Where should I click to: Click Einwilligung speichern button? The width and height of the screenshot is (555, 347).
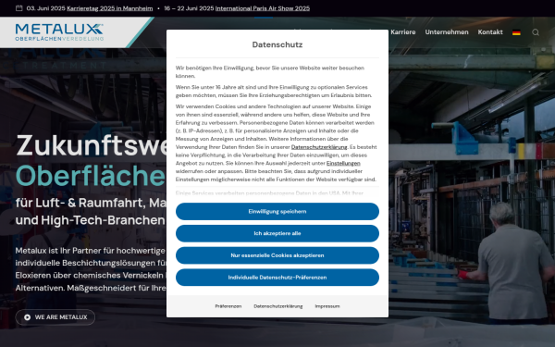277,211
